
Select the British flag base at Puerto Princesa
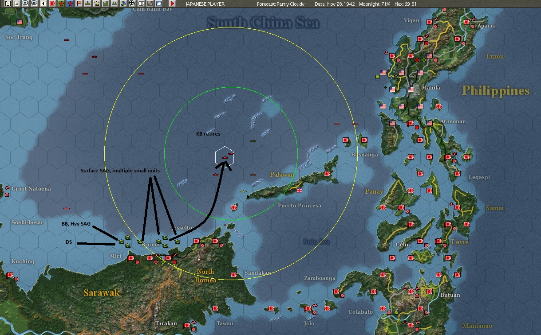tap(300, 191)
